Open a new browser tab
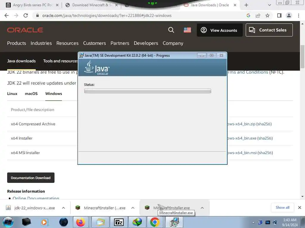 [x=246, y=5]
